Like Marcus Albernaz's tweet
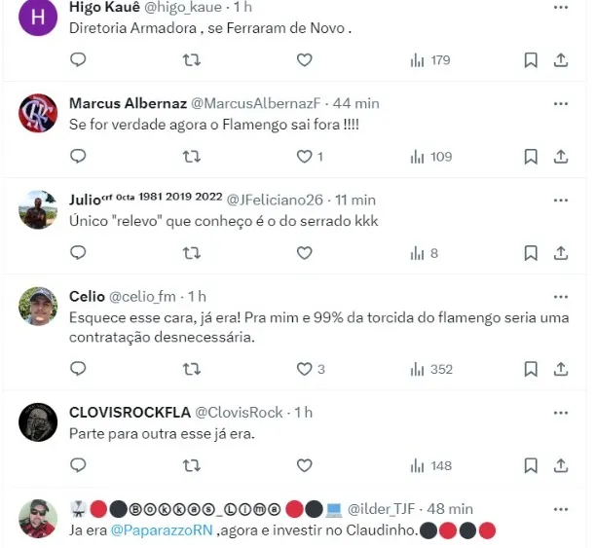 point(305,157)
